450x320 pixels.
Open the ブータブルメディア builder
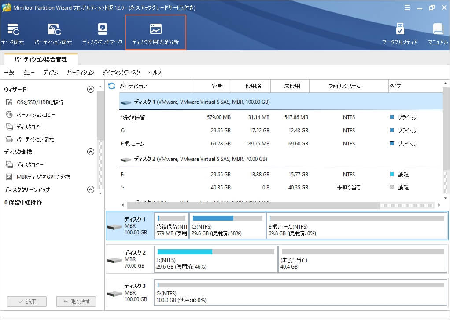click(x=400, y=34)
